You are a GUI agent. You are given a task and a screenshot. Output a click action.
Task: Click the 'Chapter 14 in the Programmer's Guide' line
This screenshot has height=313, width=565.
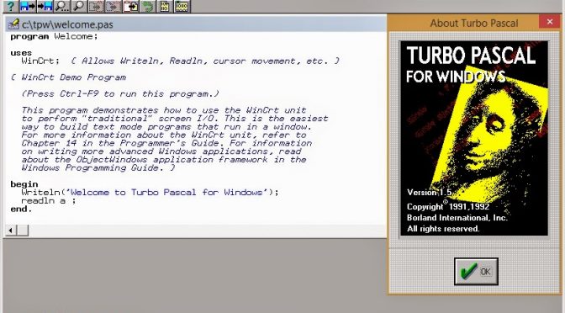(166, 143)
